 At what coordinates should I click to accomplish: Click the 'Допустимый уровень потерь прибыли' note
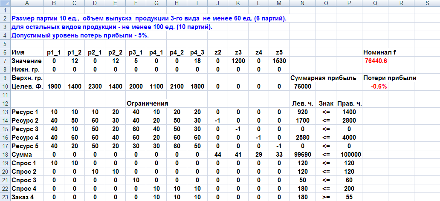(x=80, y=36)
